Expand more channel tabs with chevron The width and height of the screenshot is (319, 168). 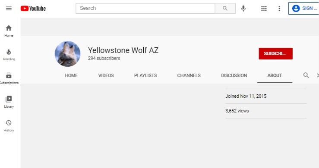tap(318, 75)
